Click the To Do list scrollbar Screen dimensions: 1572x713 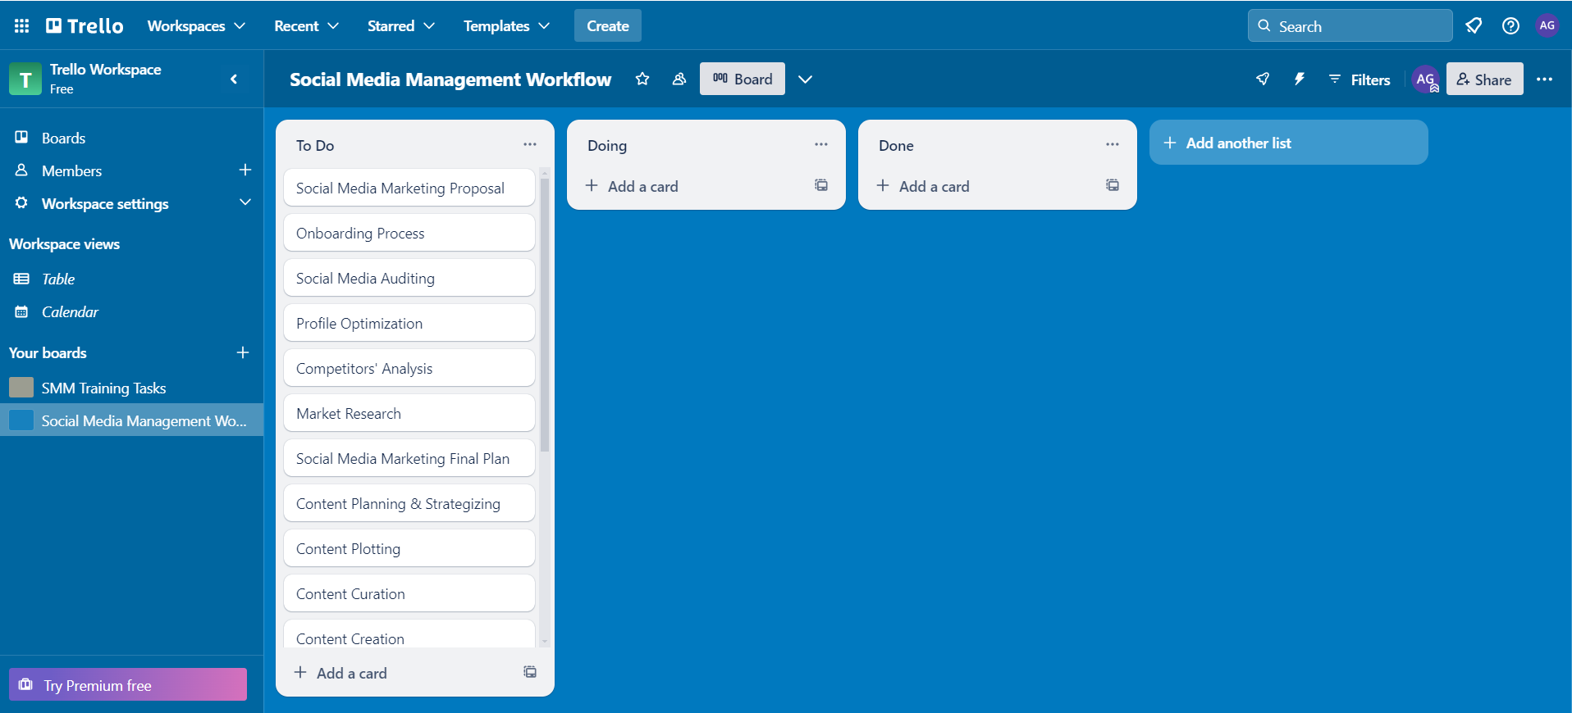545,316
